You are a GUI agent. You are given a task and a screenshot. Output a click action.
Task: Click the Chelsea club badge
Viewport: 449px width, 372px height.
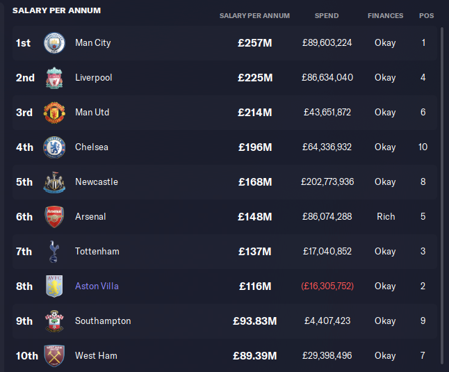[54, 147]
